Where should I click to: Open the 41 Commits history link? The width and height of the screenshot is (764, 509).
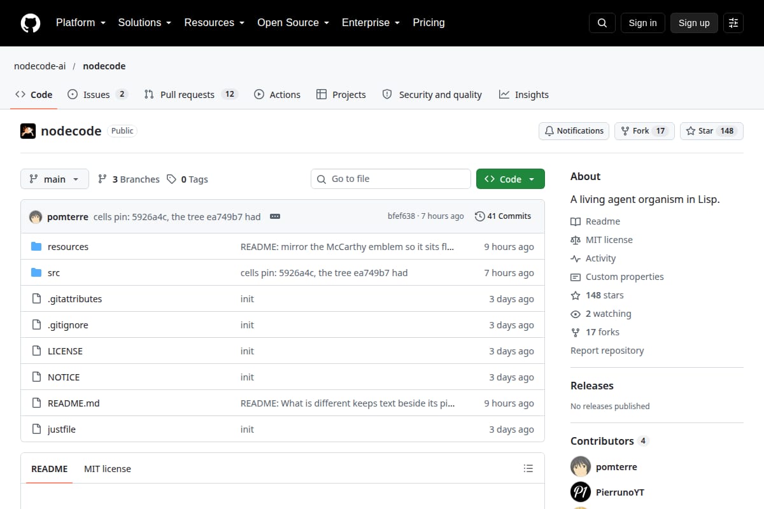503,216
